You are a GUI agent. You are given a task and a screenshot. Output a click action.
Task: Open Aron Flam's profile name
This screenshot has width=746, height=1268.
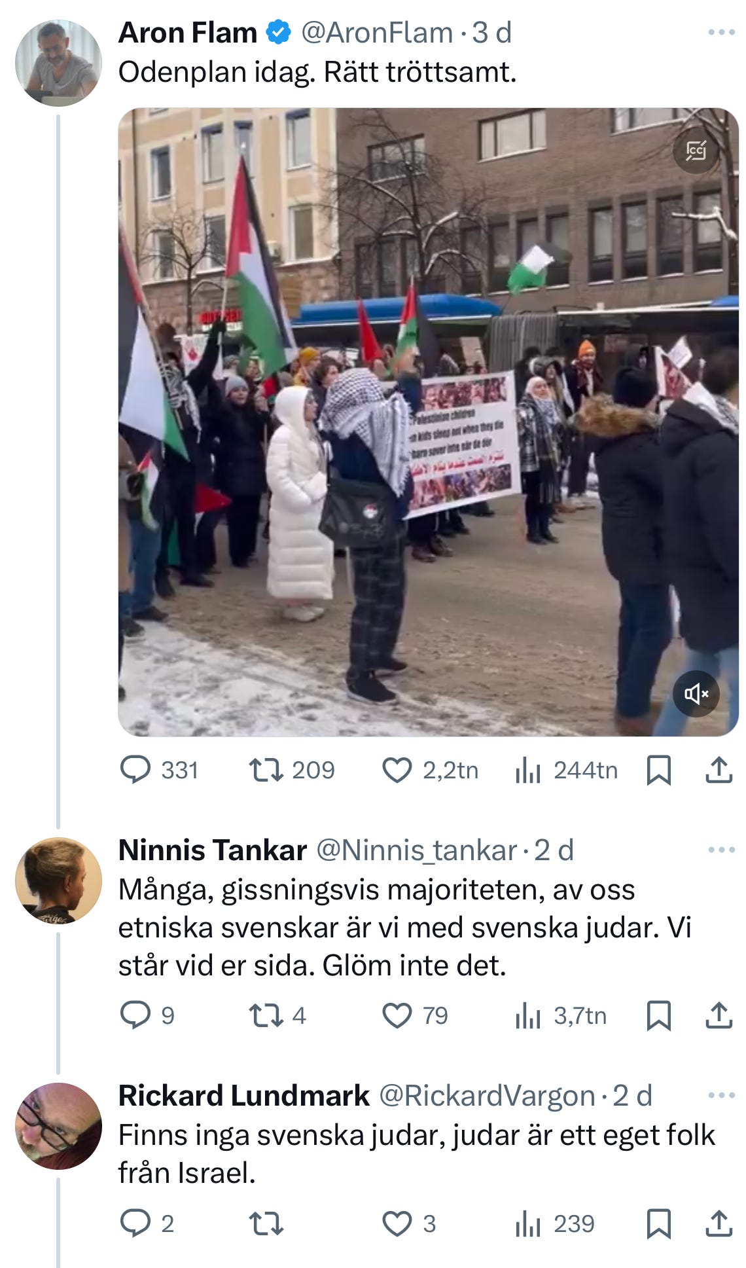[188, 33]
